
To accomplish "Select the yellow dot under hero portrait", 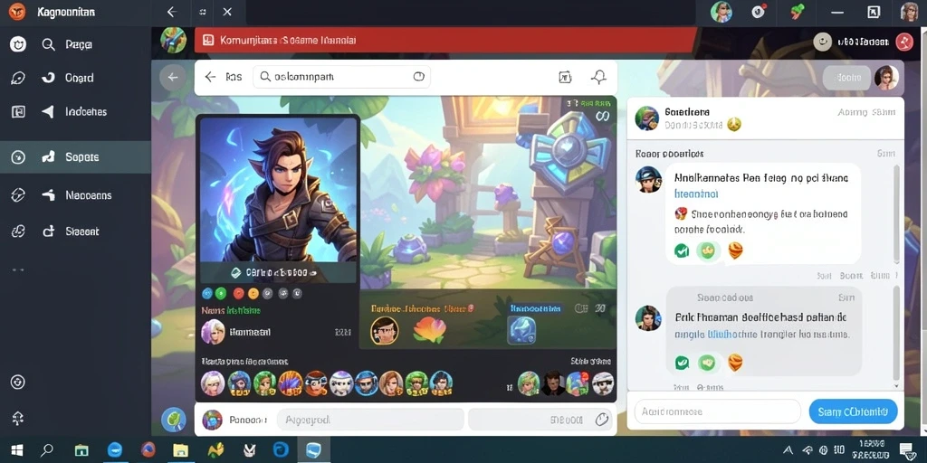I will tap(253, 292).
